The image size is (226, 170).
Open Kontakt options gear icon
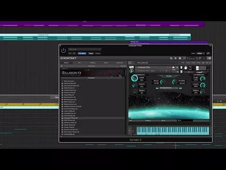(176, 58)
